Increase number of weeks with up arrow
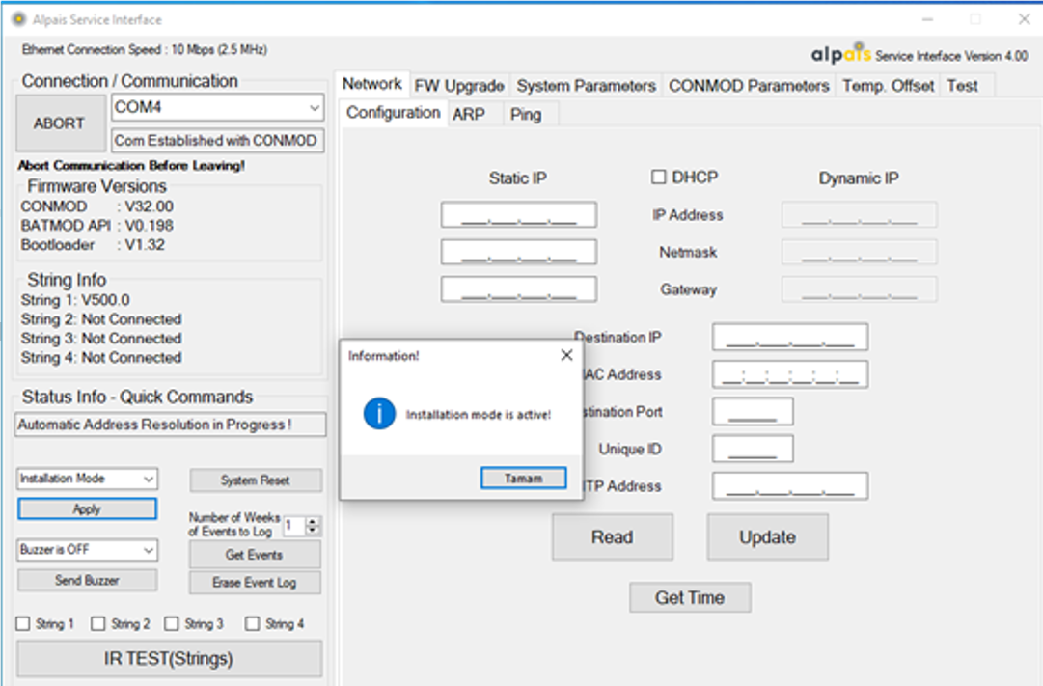 (x=313, y=521)
